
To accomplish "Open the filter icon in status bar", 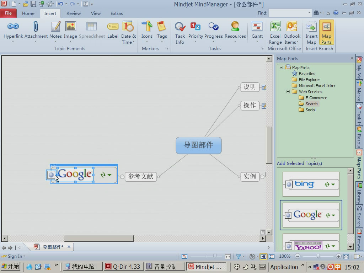I will (239, 256).
